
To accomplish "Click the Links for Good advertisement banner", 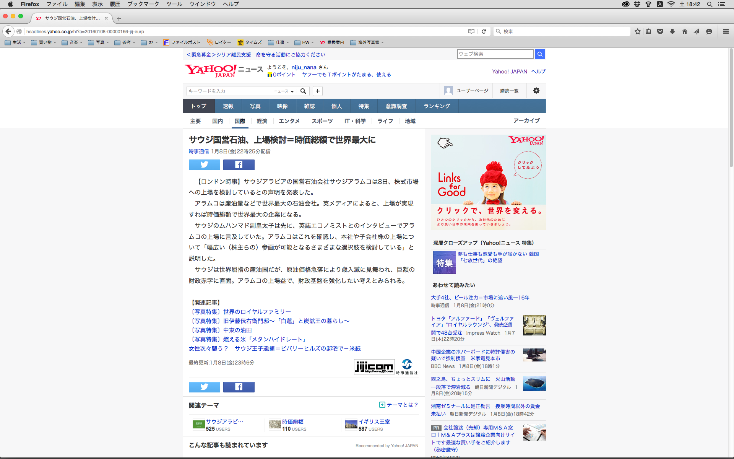I will (488, 182).
